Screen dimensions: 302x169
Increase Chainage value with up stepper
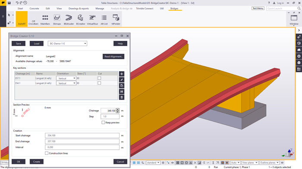click(117, 110)
